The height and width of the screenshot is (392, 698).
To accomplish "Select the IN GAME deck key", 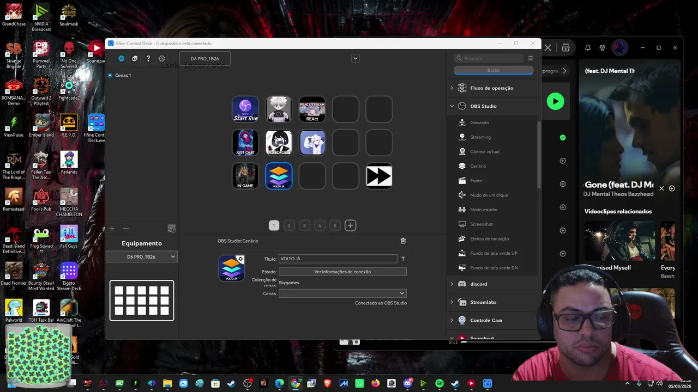I will [245, 176].
